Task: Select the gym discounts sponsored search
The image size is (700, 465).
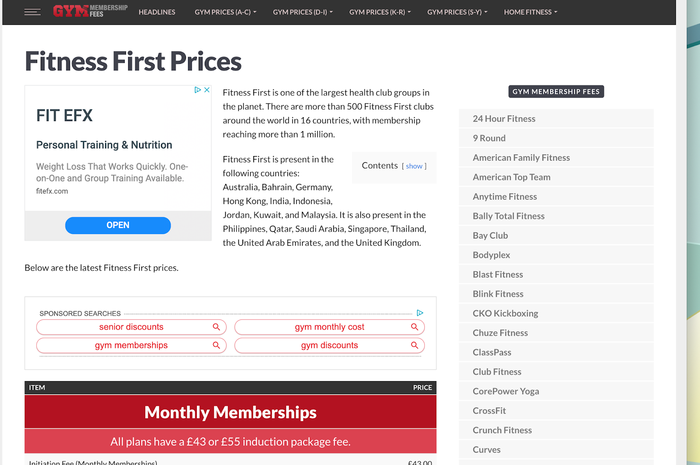Action: click(x=329, y=345)
